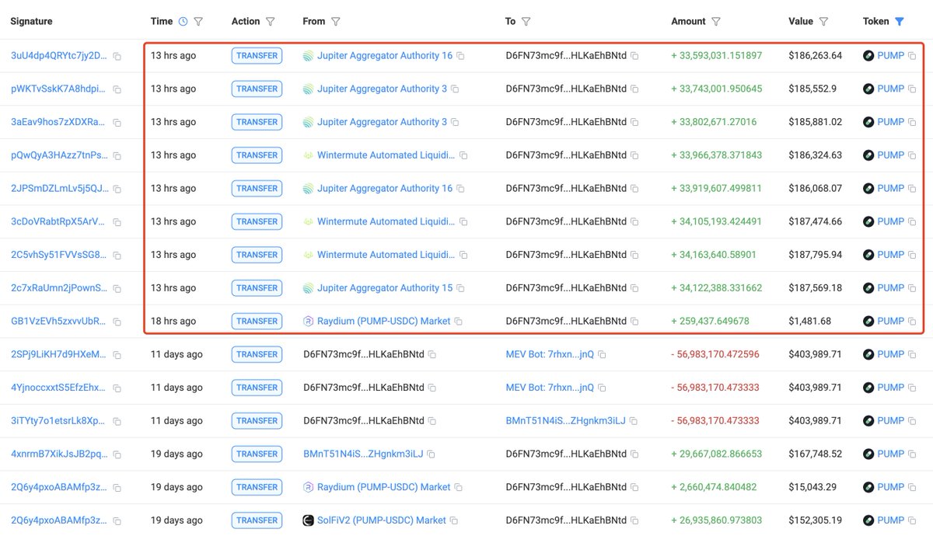Copy signature 4xnrmB7XikJsJB2pq with its copy icon
Image resolution: width=933 pixels, height=536 pixels.
point(117,454)
